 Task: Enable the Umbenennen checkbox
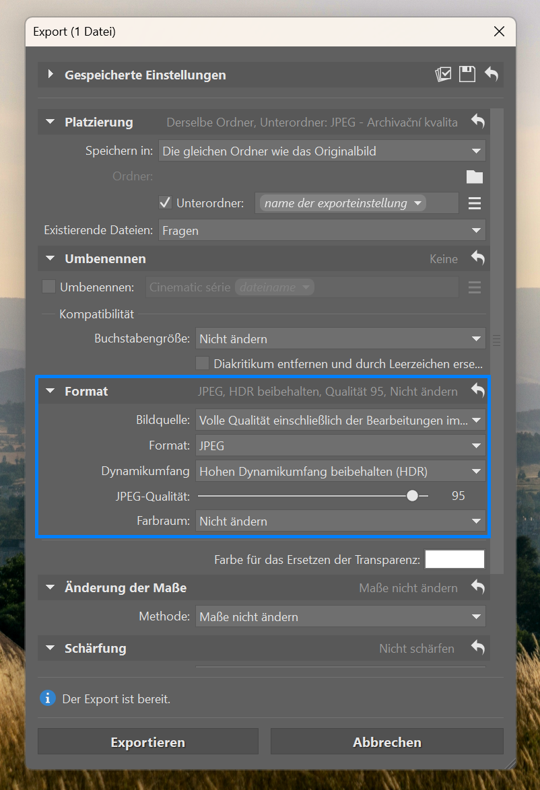48,287
